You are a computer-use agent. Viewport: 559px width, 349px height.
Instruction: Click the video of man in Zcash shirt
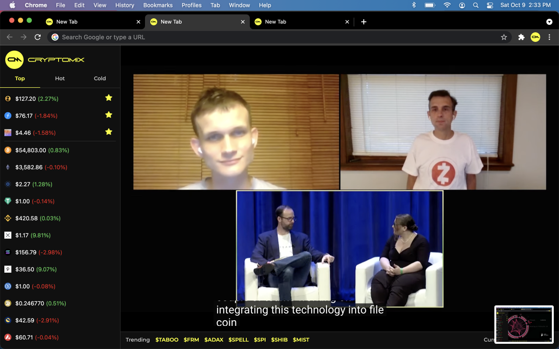coord(443,132)
